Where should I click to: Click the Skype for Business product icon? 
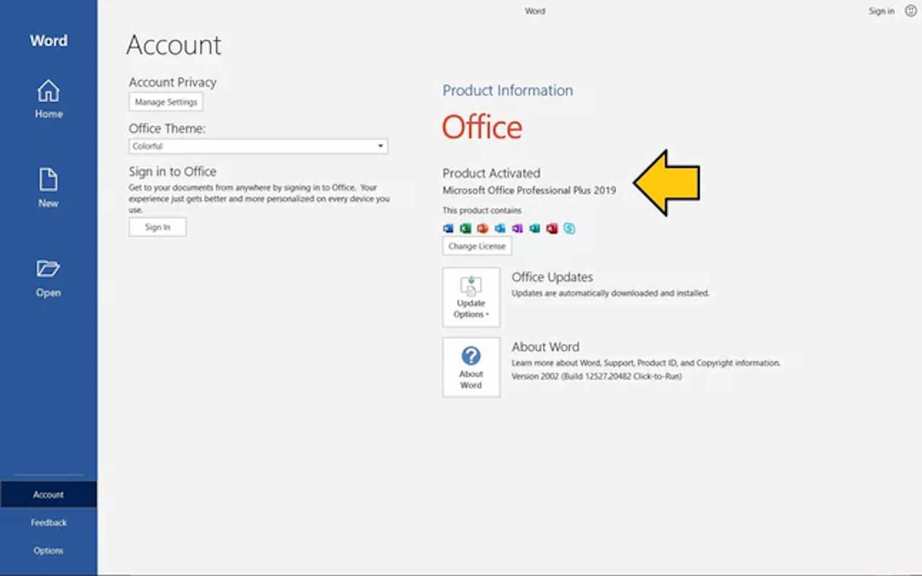click(x=569, y=228)
